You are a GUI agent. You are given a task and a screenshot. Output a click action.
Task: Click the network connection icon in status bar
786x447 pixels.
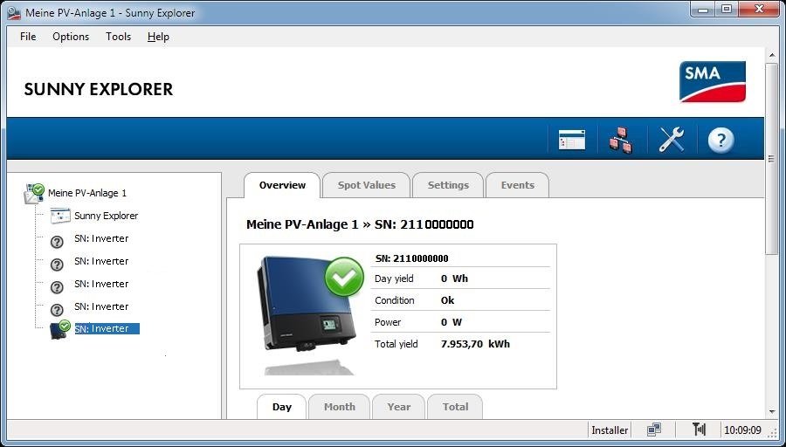point(653,430)
